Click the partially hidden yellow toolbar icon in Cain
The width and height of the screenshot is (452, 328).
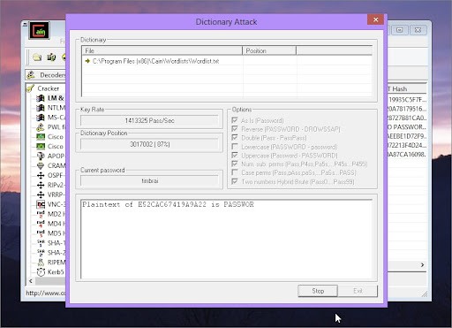64,57
